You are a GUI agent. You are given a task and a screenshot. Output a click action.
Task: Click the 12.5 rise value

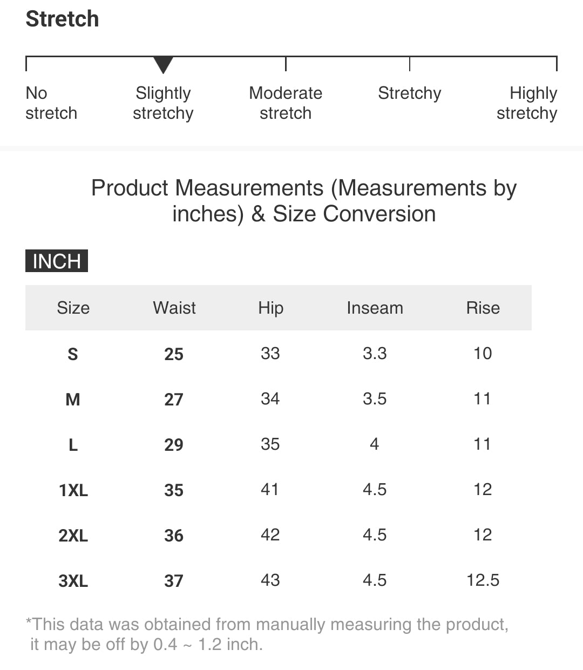483,580
